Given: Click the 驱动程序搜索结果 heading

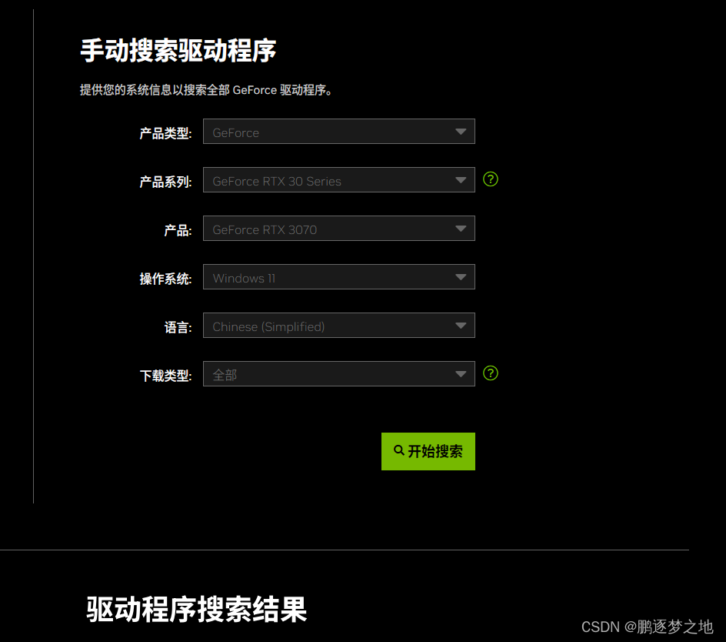Looking at the screenshot, I should pyautogui.click(x=196, y=609).
